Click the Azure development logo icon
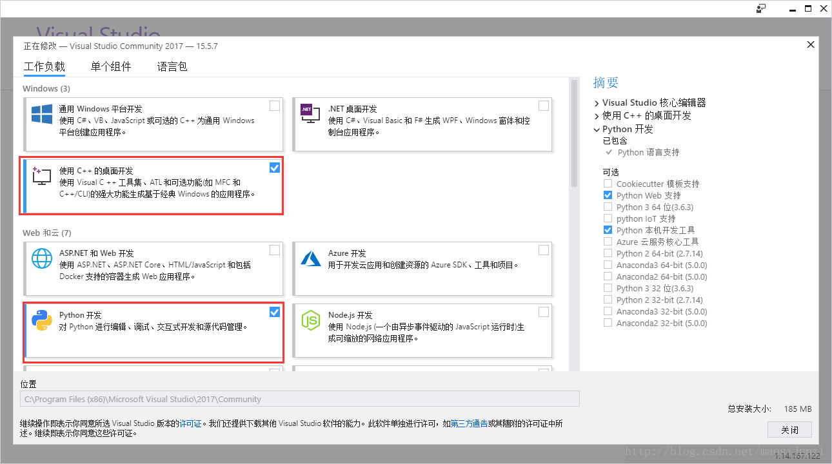 click(x=311, y=259)
